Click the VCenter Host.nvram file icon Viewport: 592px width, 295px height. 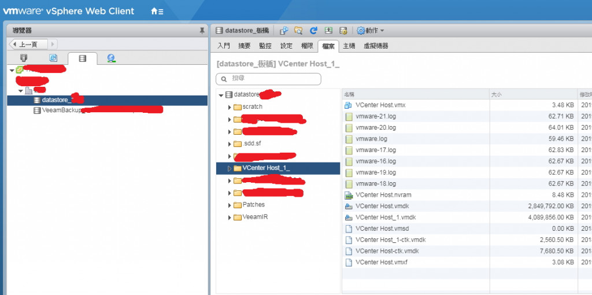click(349, 195)
